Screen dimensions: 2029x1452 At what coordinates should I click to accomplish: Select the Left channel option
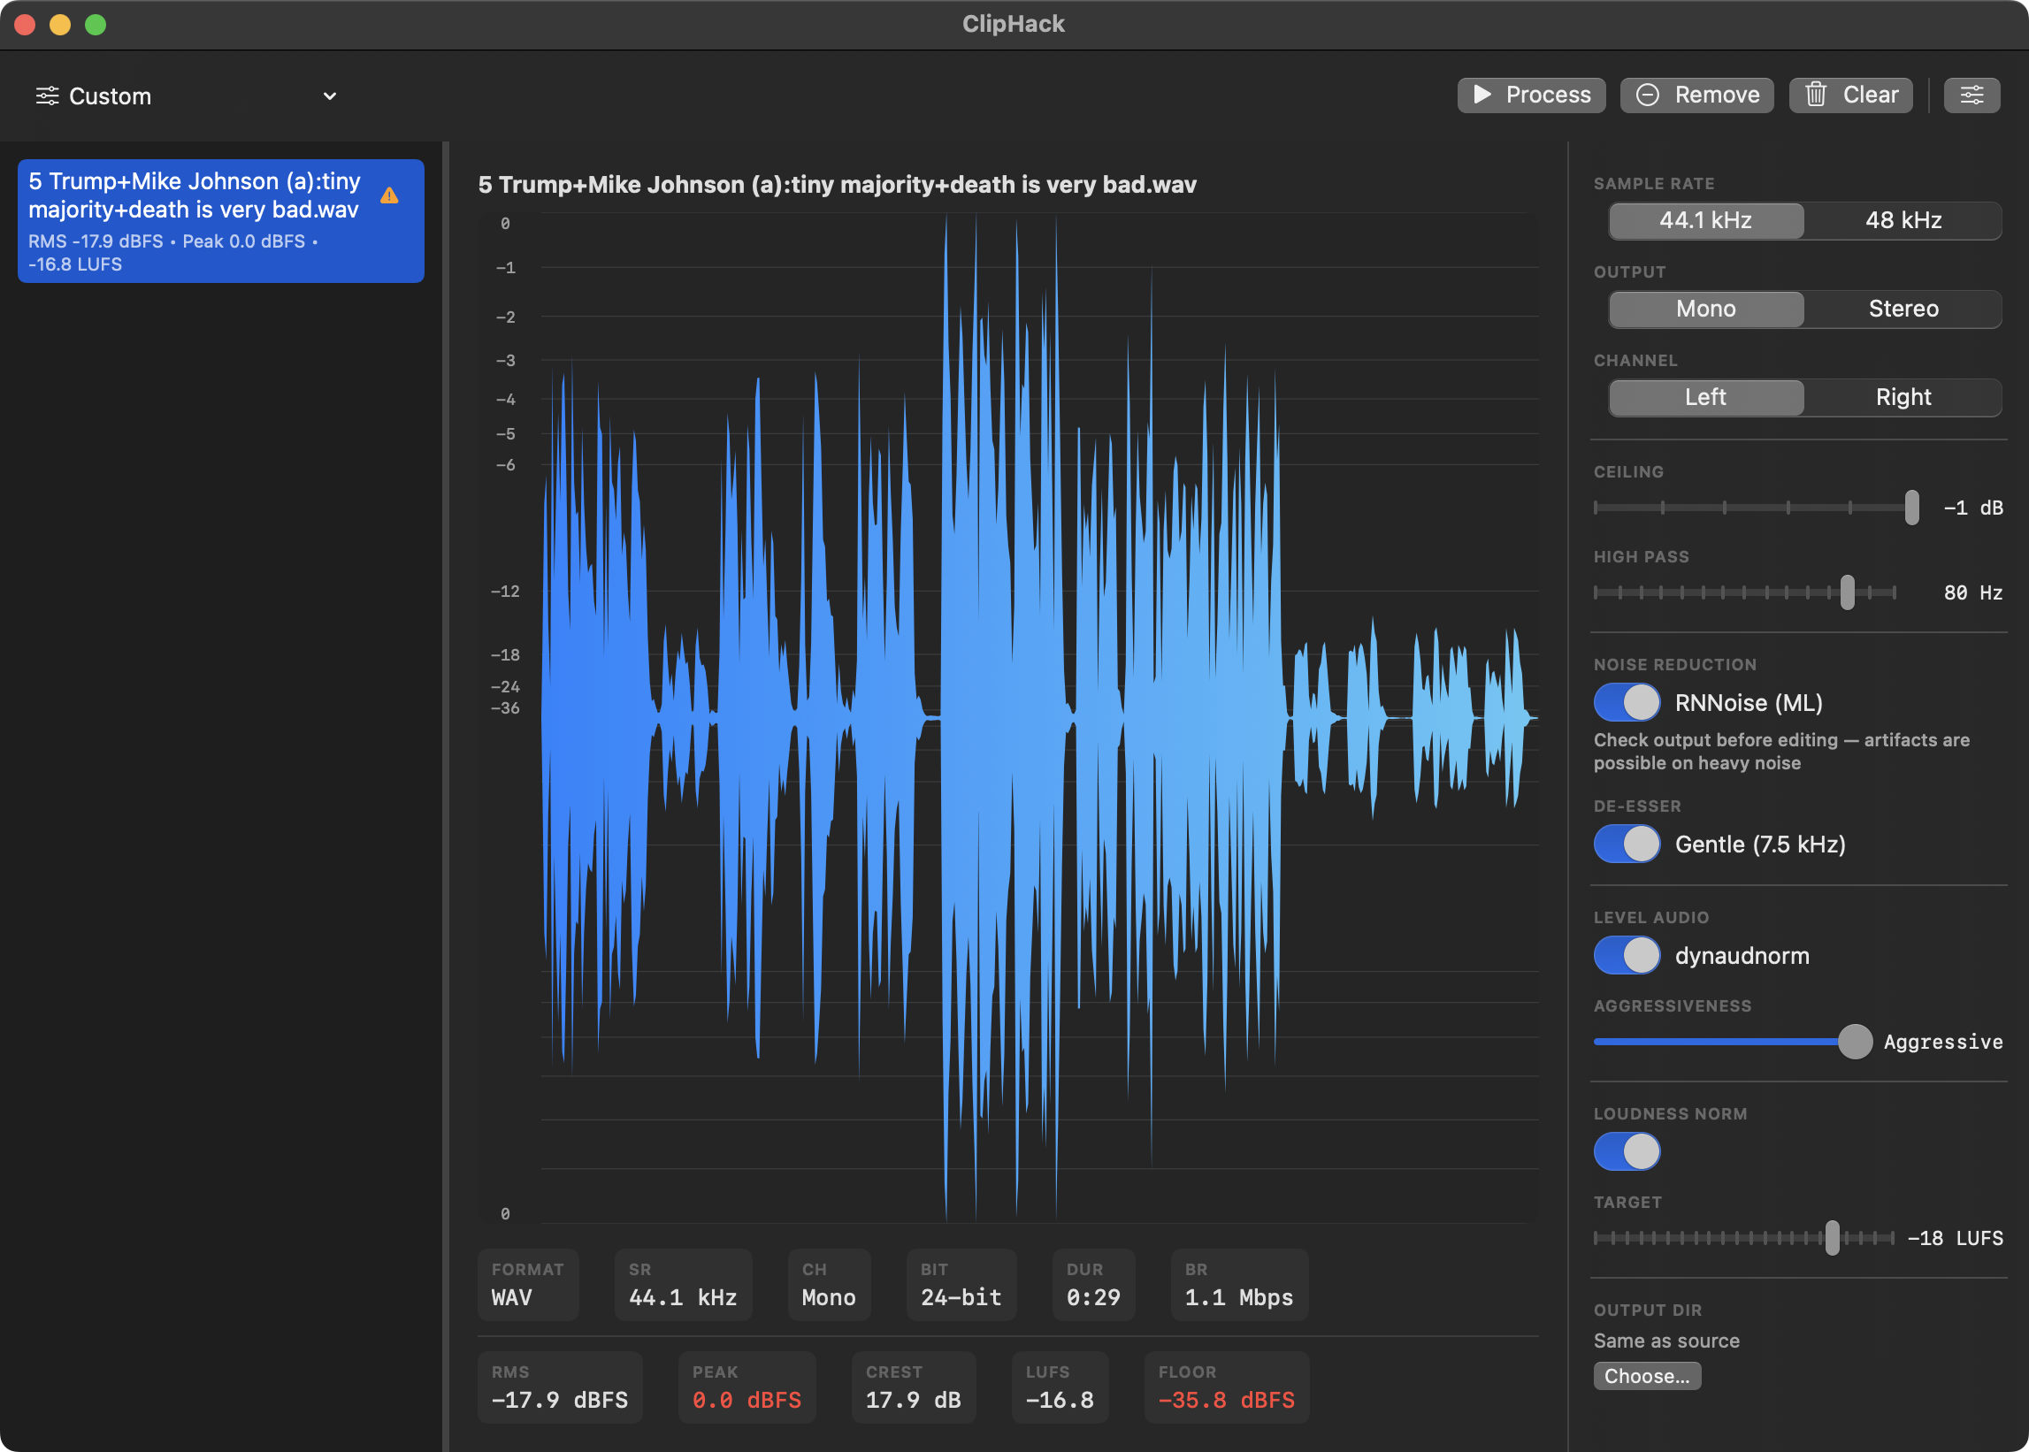pyautogui.click(x=1704, y=397)
